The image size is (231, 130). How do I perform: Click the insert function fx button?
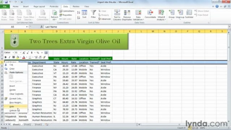pyautogui.click(x=42, y=27)
